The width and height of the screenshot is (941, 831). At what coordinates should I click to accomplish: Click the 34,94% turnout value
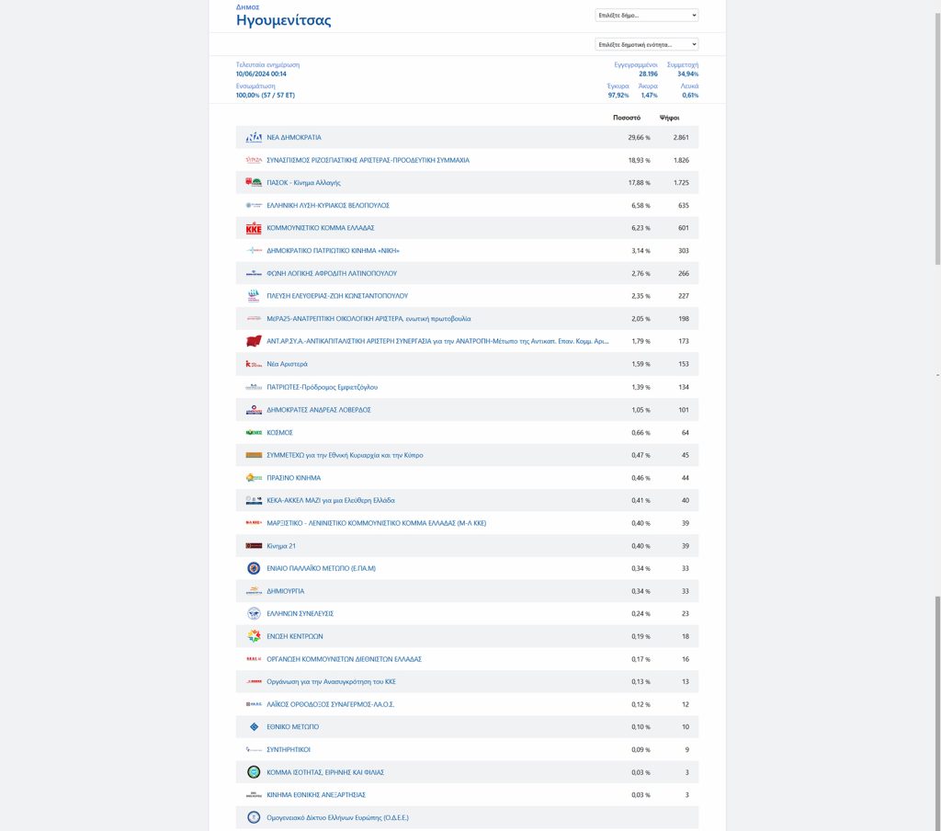click(687, 74)
